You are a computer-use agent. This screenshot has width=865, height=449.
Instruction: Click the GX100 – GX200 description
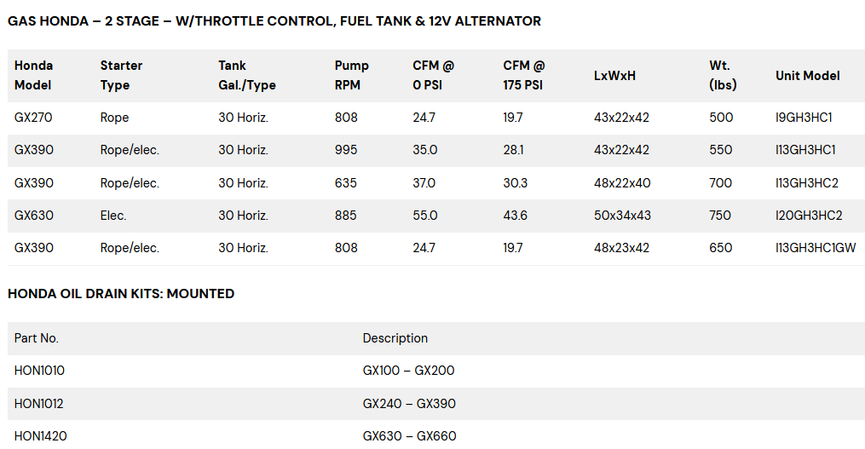408,371
